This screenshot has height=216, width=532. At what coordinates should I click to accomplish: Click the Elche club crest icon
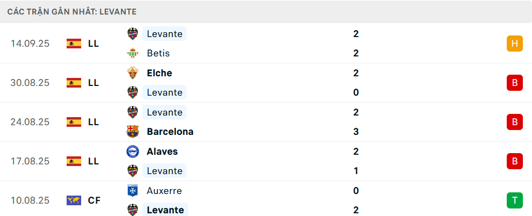[132, 73]
